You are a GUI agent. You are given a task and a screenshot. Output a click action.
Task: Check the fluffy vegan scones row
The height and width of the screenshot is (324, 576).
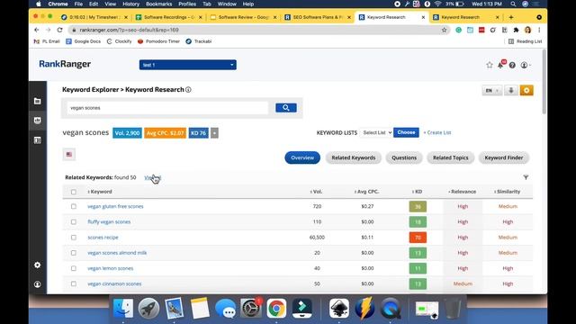click(x=74, y=222)
